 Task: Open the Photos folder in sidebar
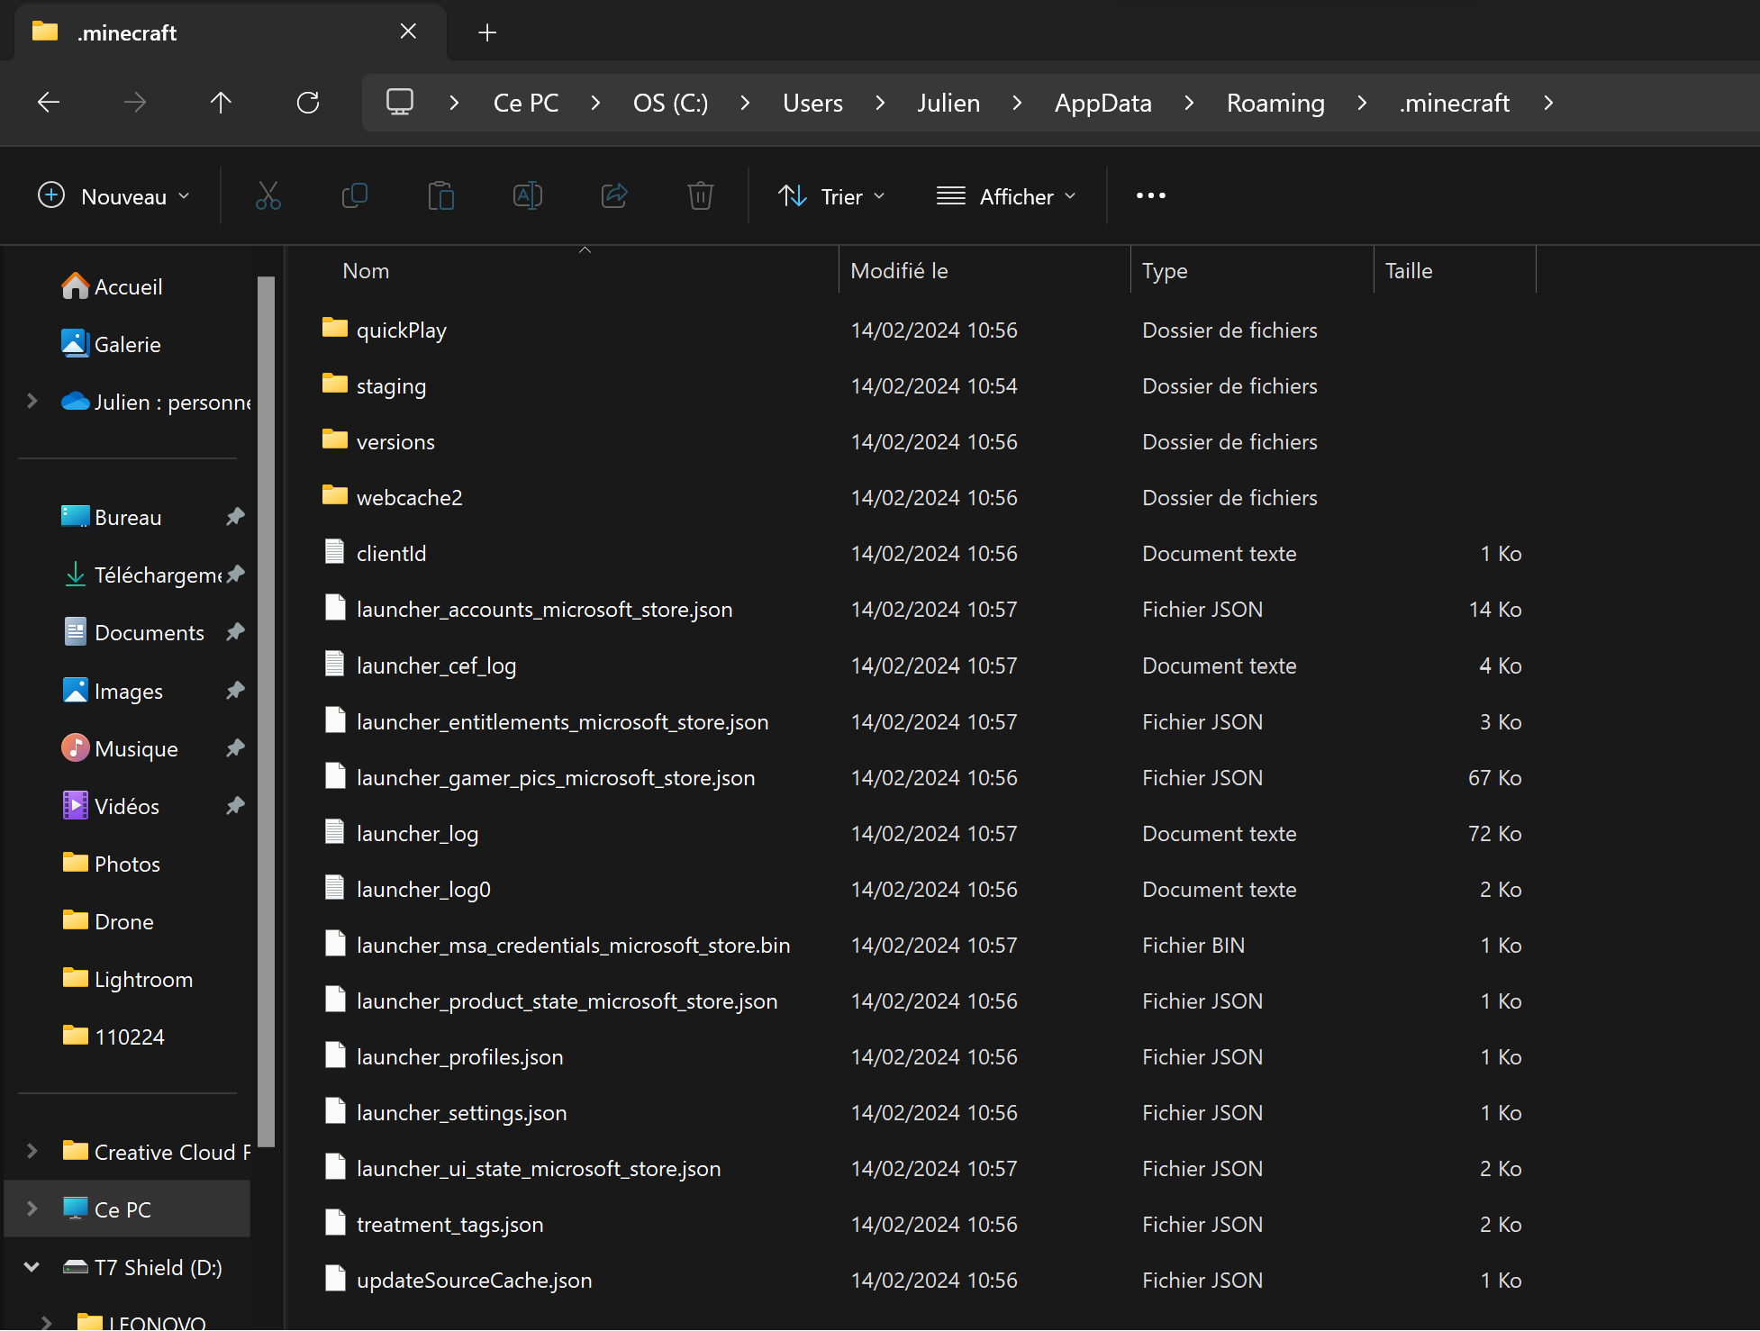tap(110, 864)
